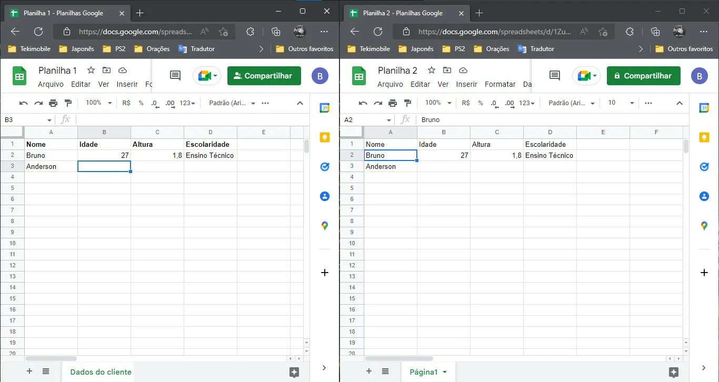This screenshot has height=382, width=719.
Task: Click Compartilhar button in Planilha 2
Action: pyautogui.click(x=643, y=76)
